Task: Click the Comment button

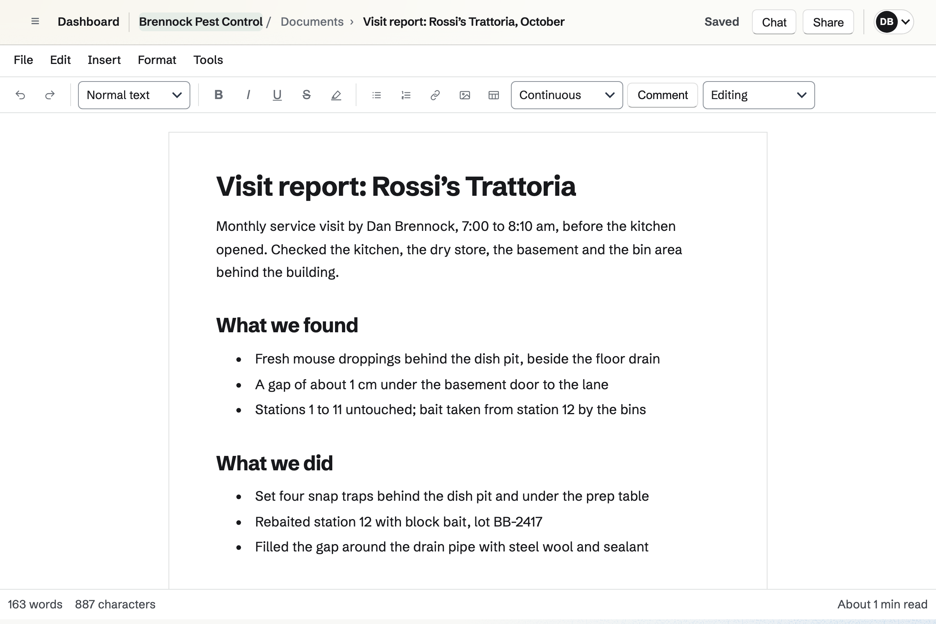Action: [x=663, y=95]
